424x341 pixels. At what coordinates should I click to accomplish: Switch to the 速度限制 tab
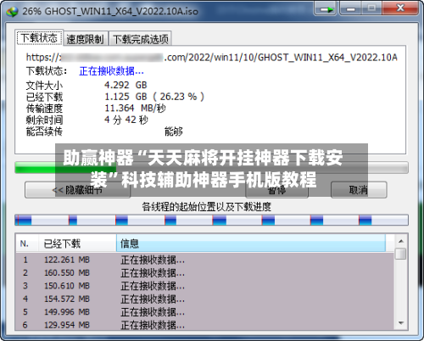point(86,39)
